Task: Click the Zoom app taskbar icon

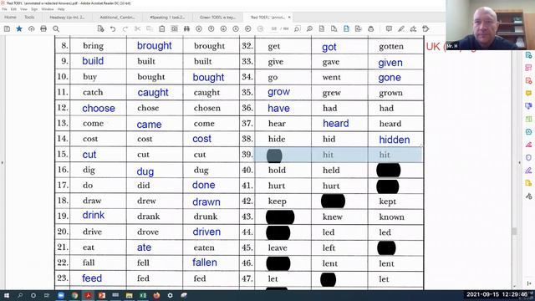Action: tap(61, 295)
